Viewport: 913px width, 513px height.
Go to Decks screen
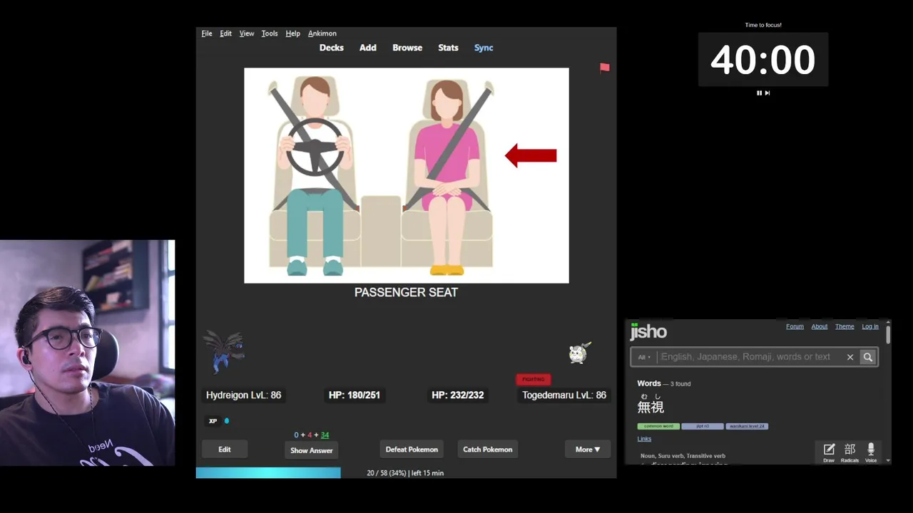[332, 48]
